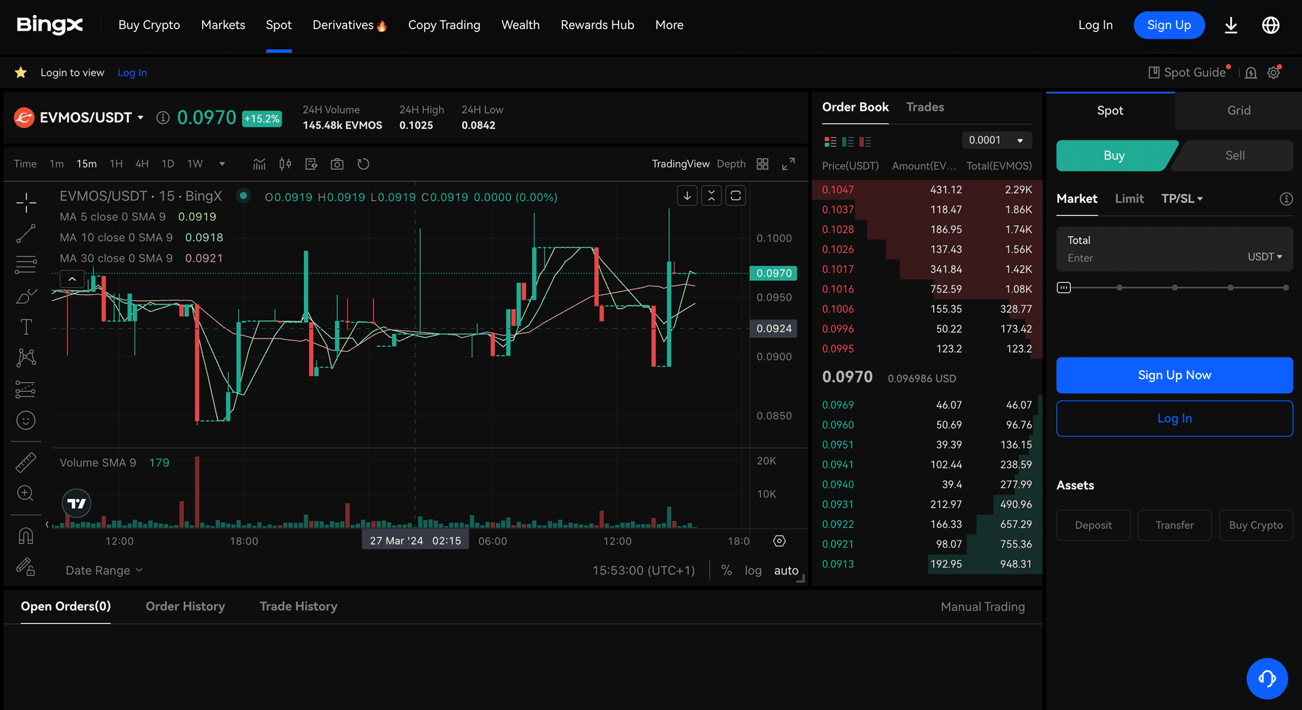
Task: Change the candlestick chart type
Action: coord(285,164)
